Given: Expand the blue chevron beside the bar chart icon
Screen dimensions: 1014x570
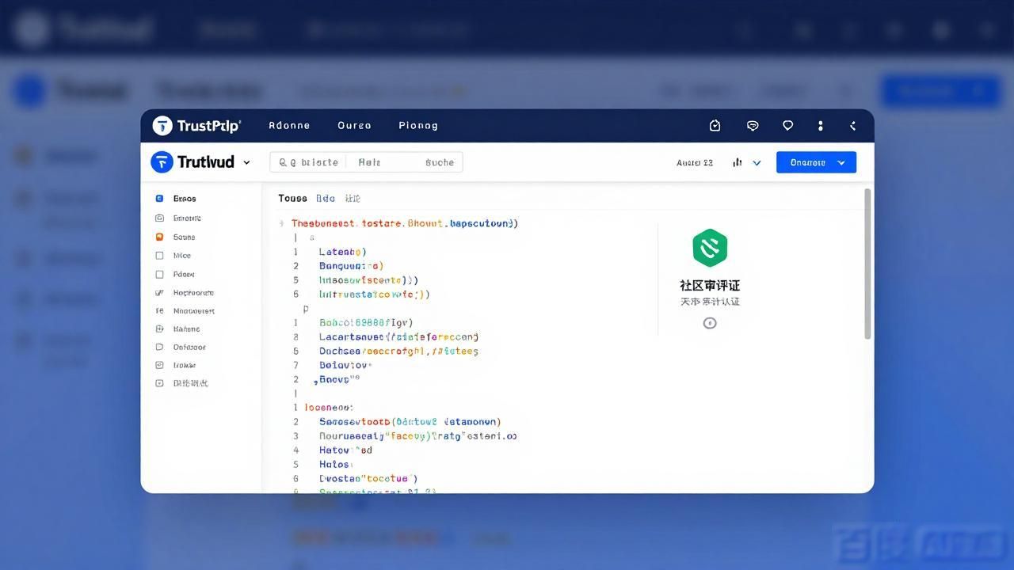Looking at the screenshot, I should [757, 162].
